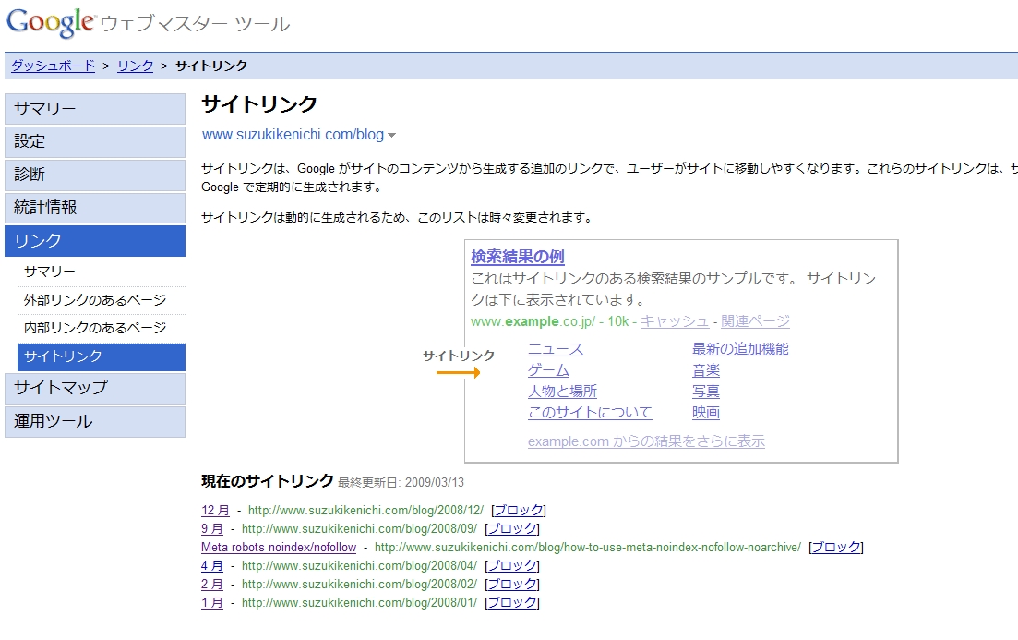Select the highlighted リンク sidebar section
1018x640 pixels.
pyautogui.click(x=95, y=241)
